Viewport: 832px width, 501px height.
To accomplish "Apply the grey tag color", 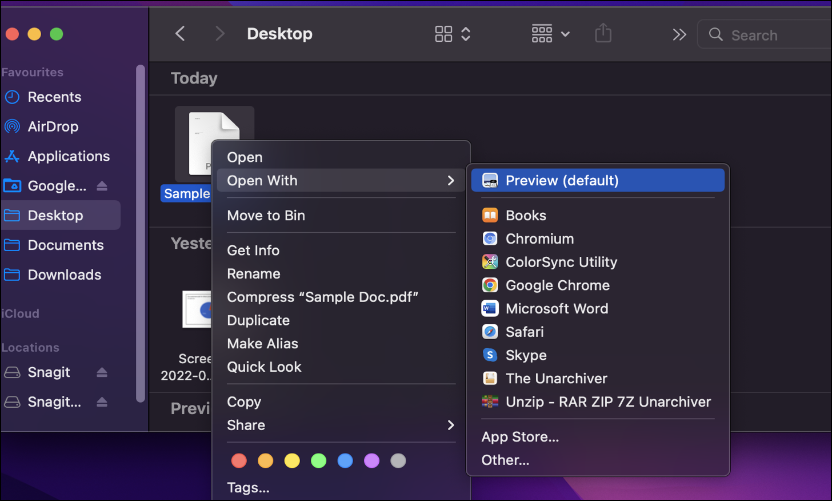I will coord(398,460).
